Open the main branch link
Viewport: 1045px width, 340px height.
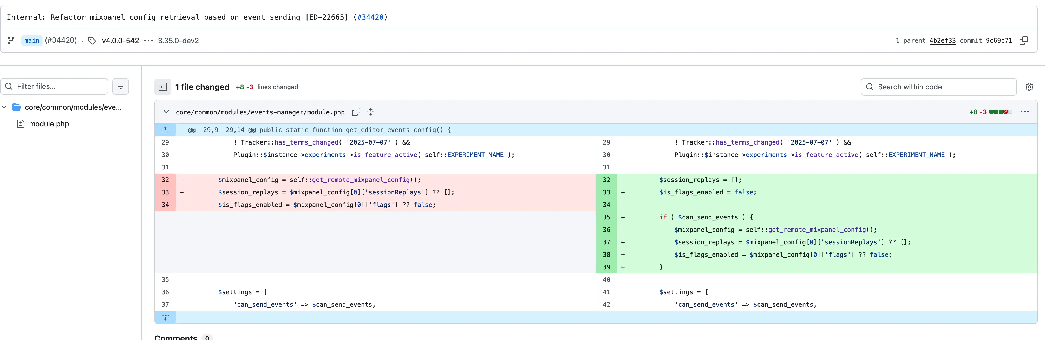tap(32, 41)
